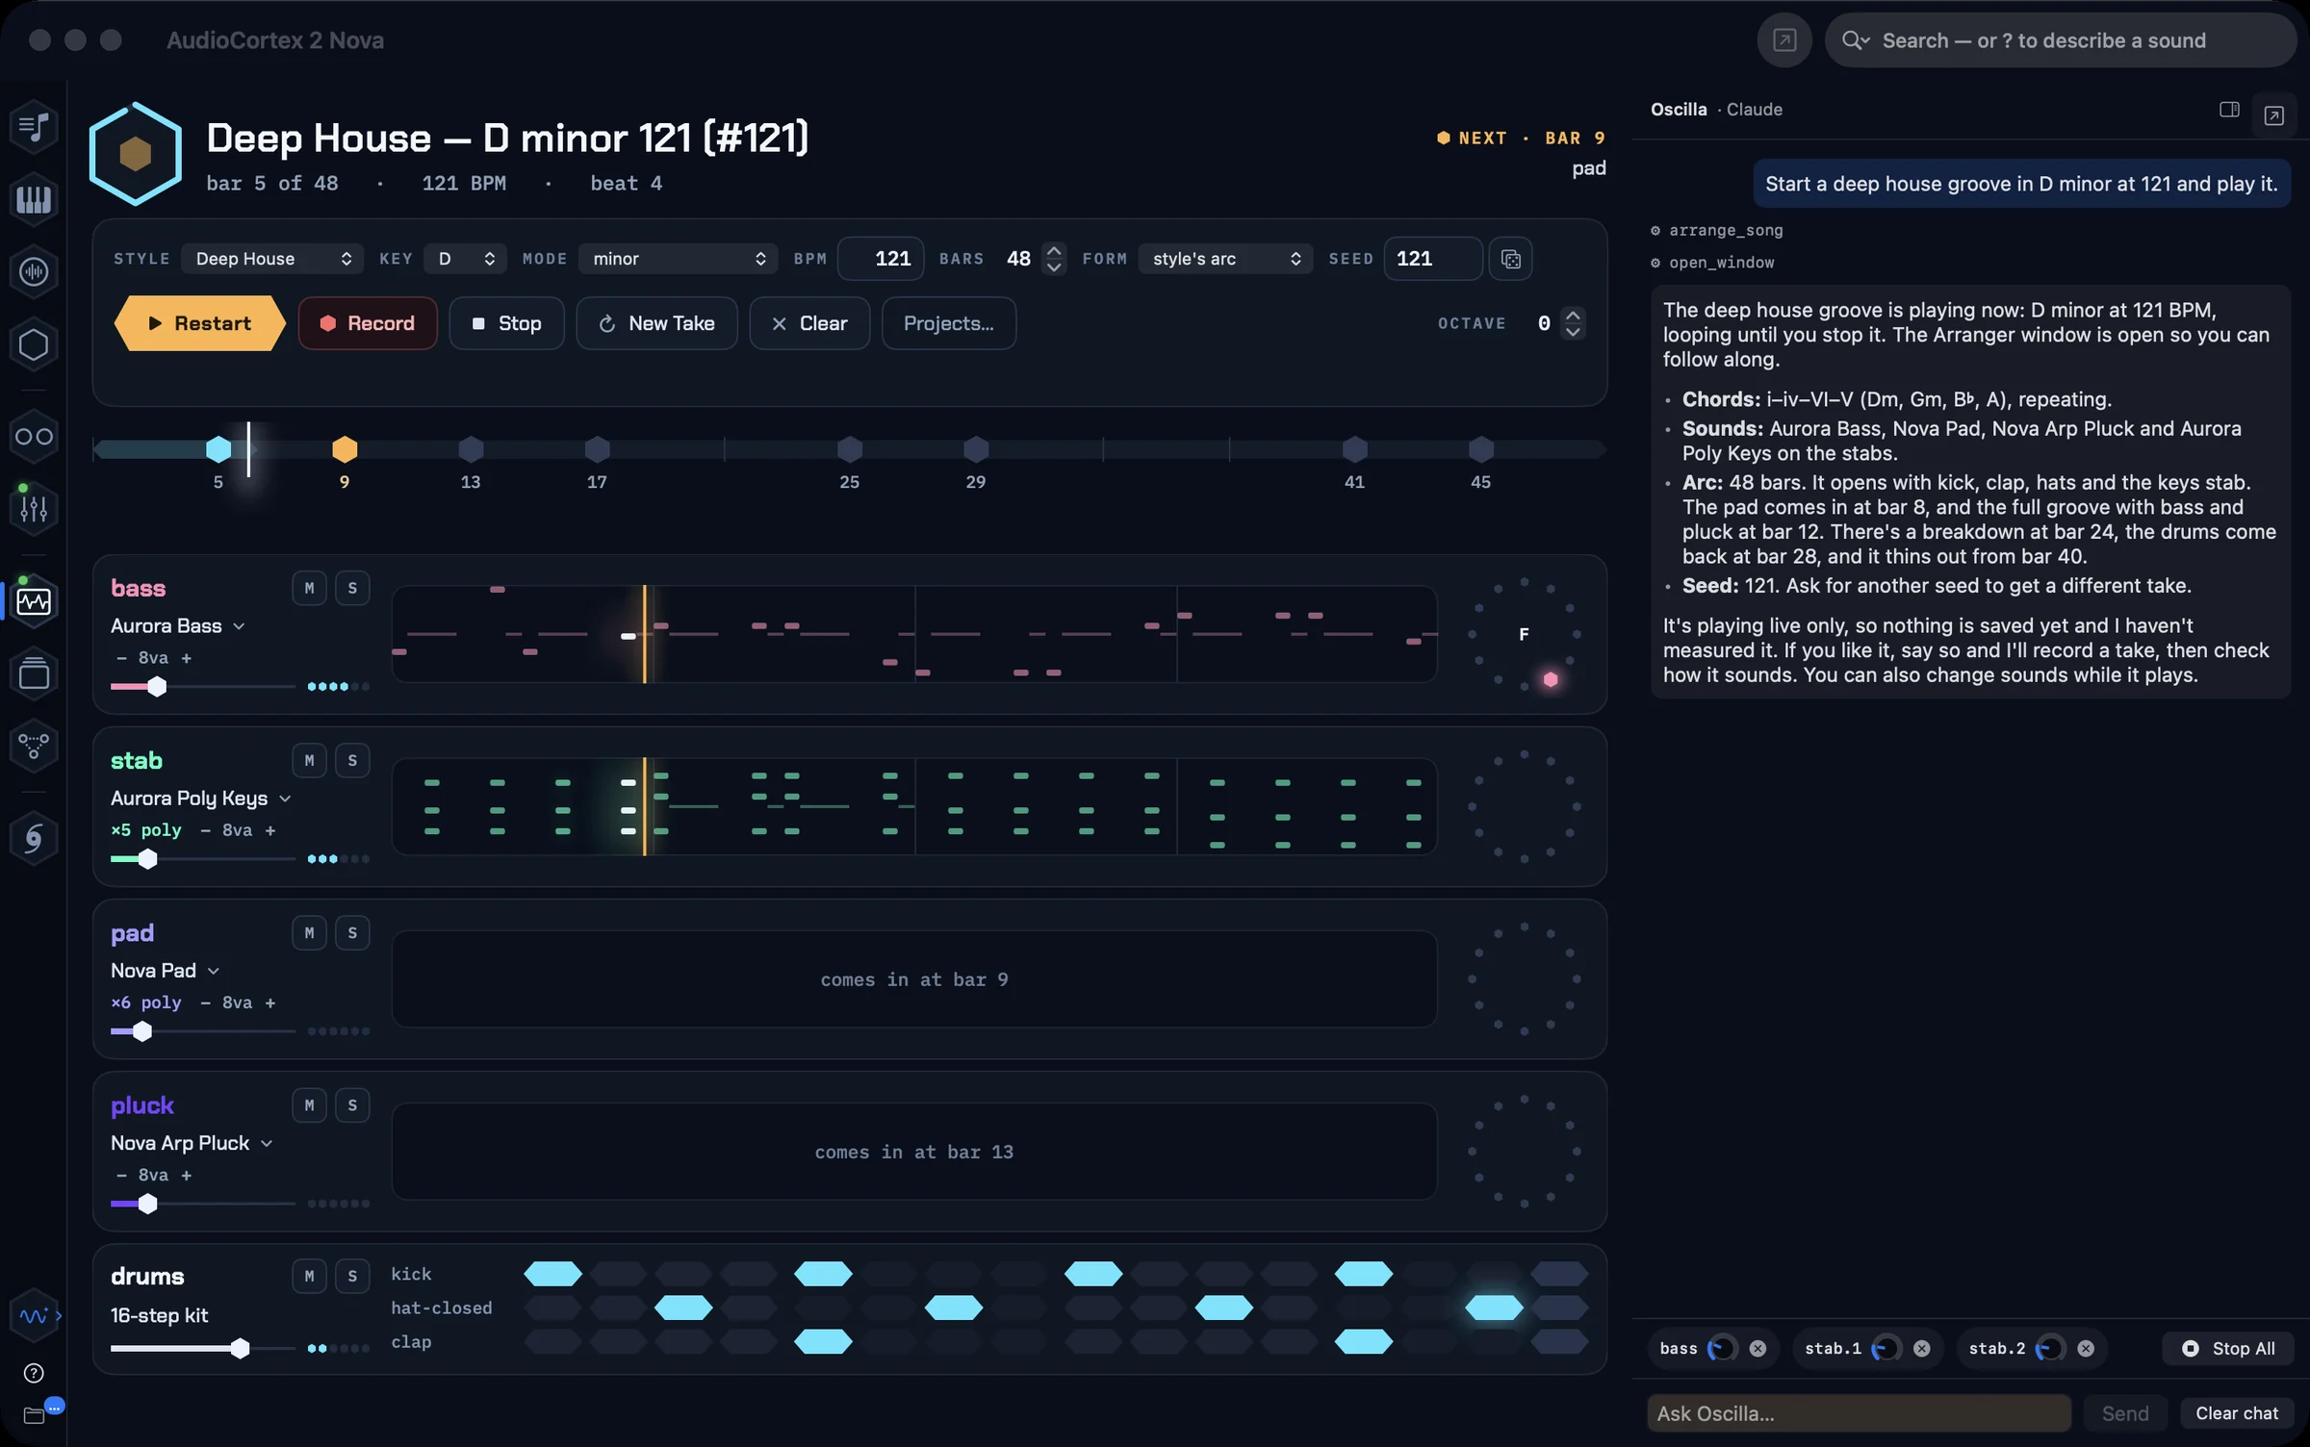The width and height of the screenshot is (2310, 1447).
Task: Click the copy seed icon next to 121
Action: point(1510,259)
